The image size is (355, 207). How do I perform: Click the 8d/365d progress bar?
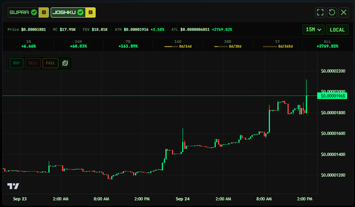pyautogui.click(x=270, y=46)
